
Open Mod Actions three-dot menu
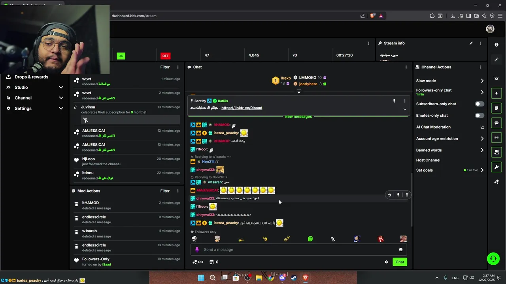[177, 191]
